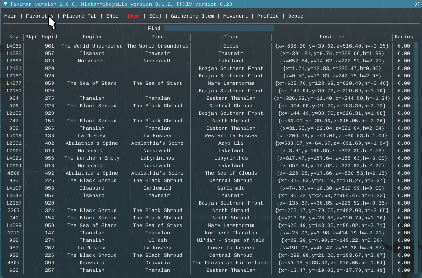
Task: Select the row with key 14065
Action: click(x=14, y=46)
